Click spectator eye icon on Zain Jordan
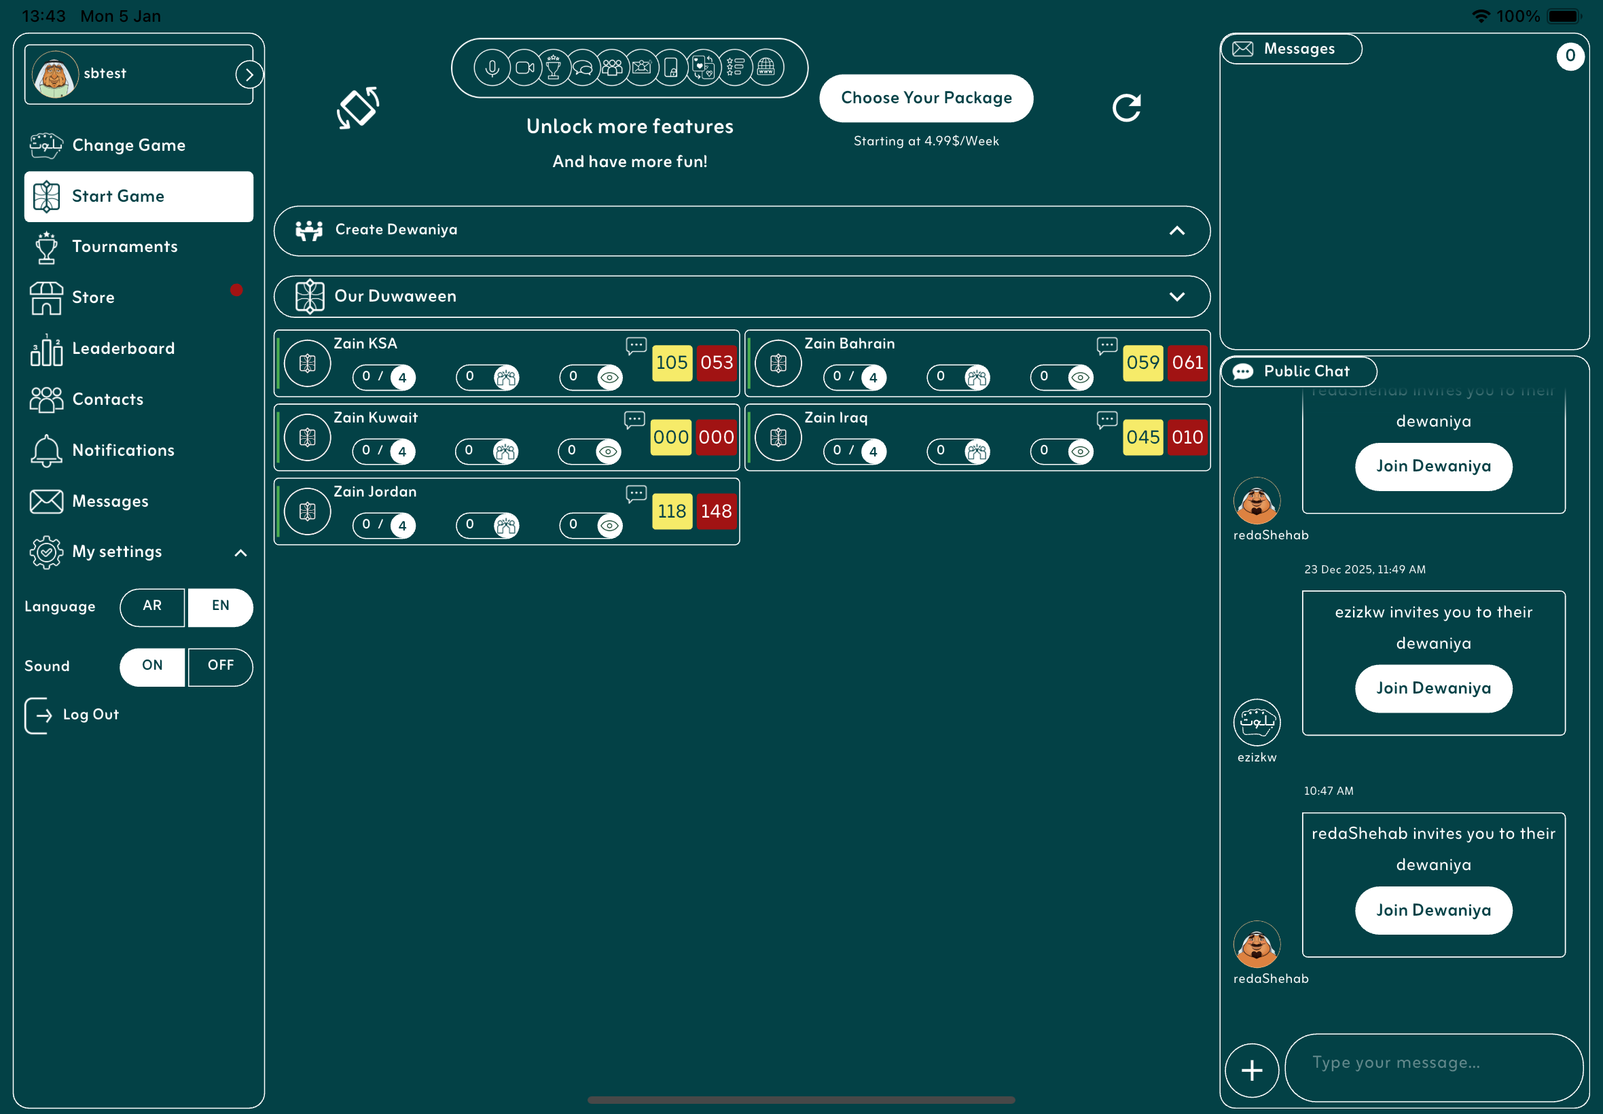The width and height of the screenshot is (1603, 1114). pyautogui.click(x=609, y=526)
